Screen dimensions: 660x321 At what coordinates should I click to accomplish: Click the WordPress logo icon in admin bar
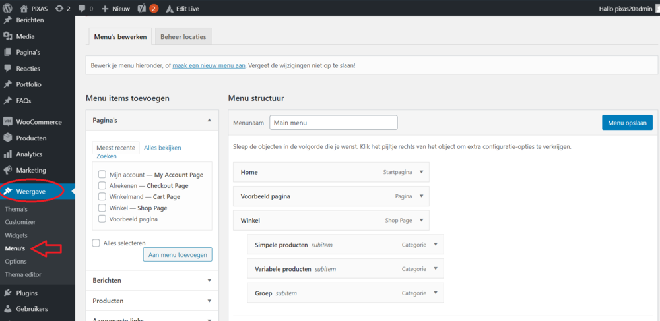point(7,8)
